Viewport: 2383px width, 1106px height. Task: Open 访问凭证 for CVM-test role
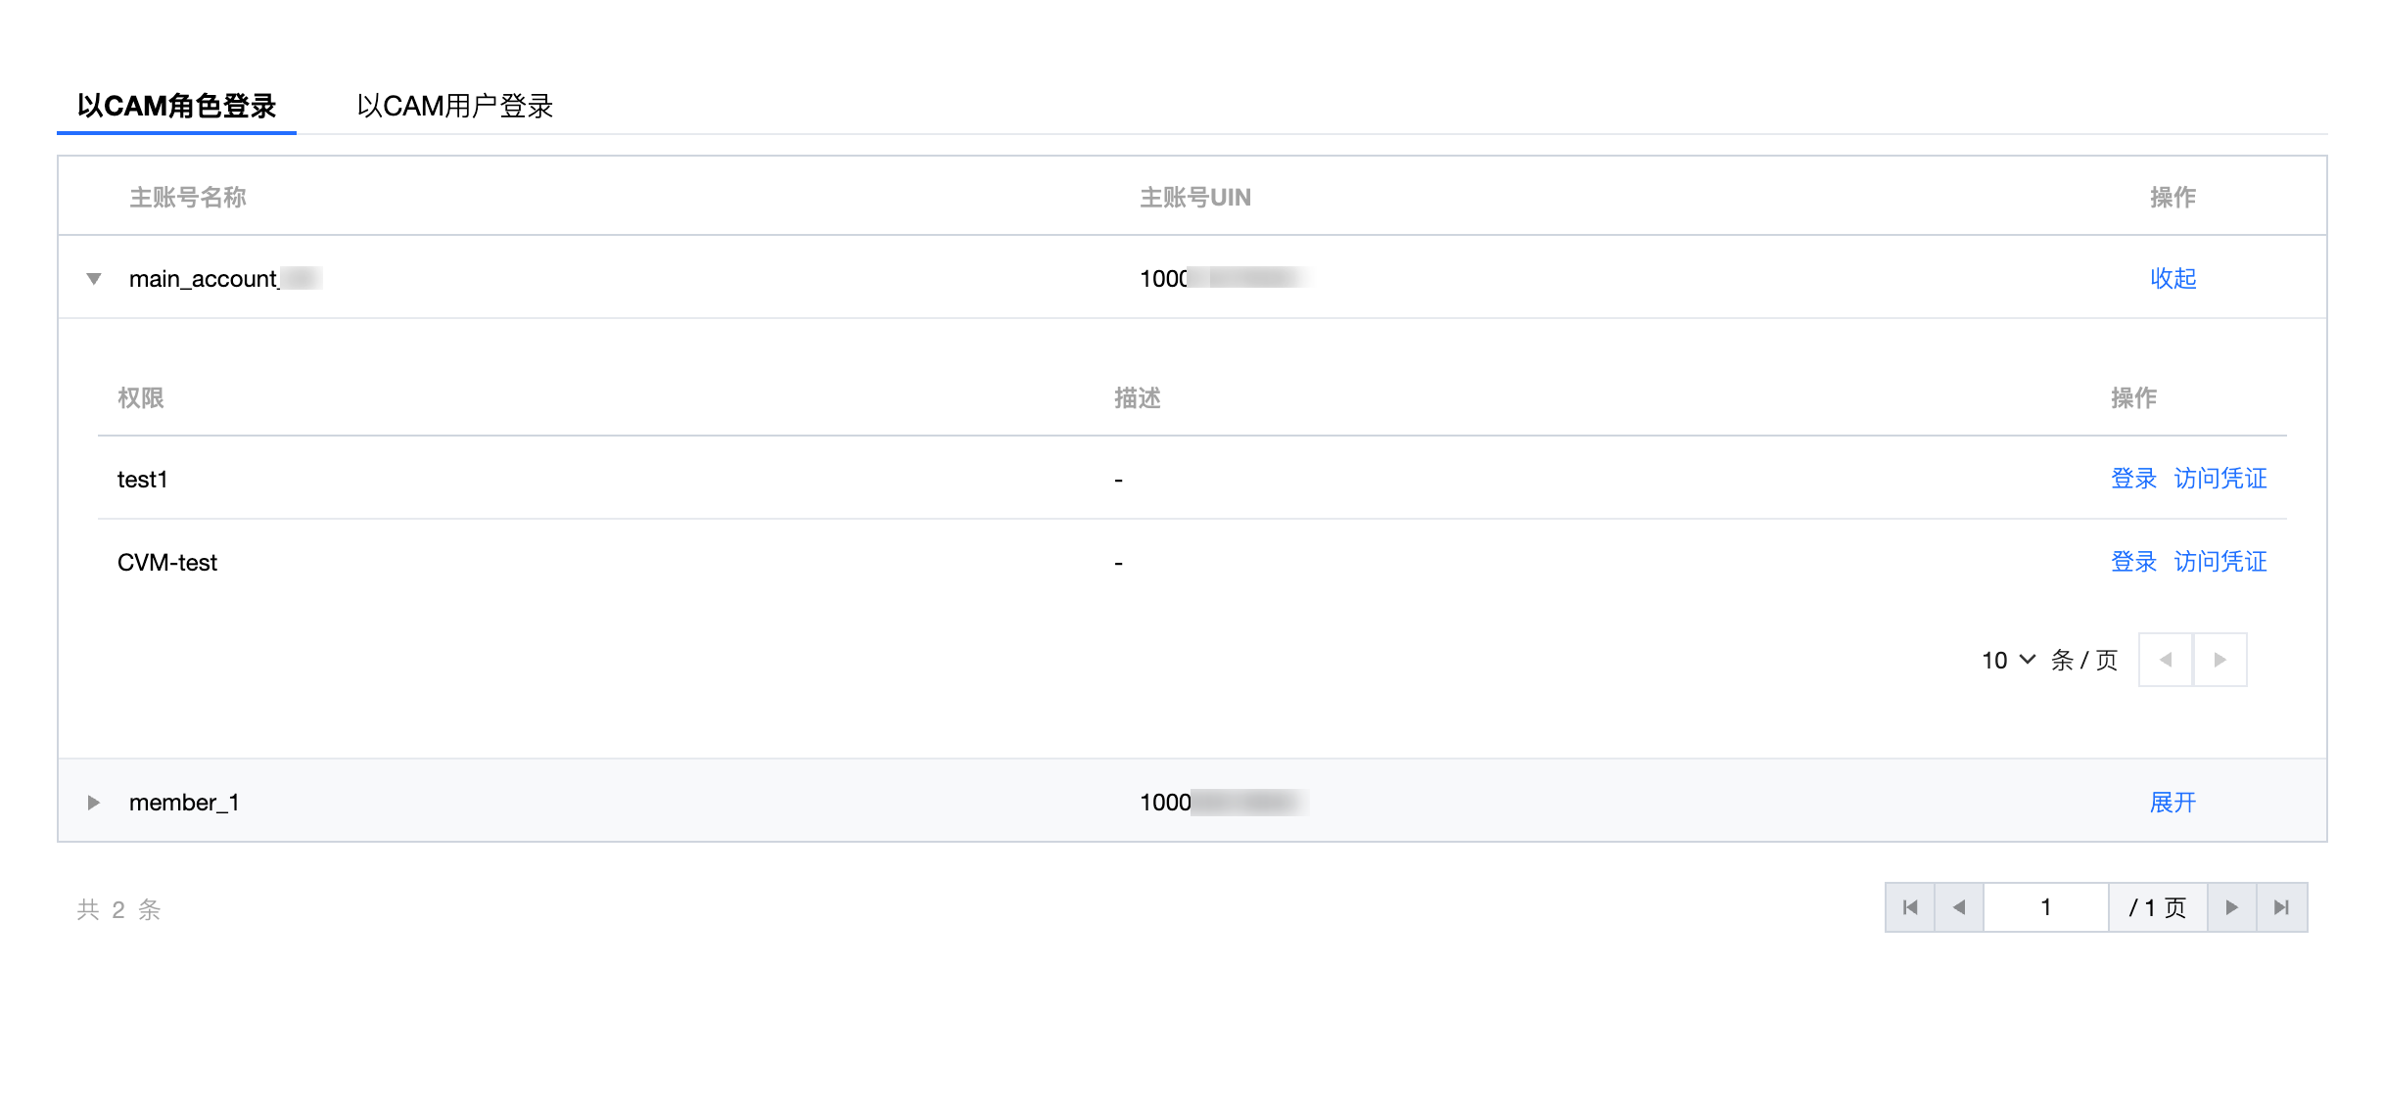point(2219,562)
